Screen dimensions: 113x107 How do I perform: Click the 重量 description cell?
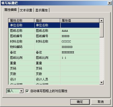tap(47, 63)
